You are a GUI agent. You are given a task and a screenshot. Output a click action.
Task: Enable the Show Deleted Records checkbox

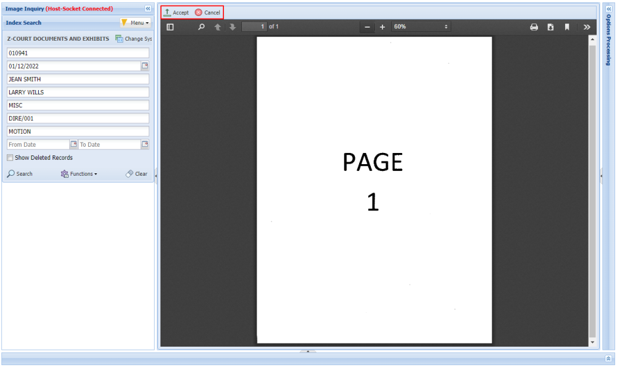pyautogui.click(x=10, y=157)
